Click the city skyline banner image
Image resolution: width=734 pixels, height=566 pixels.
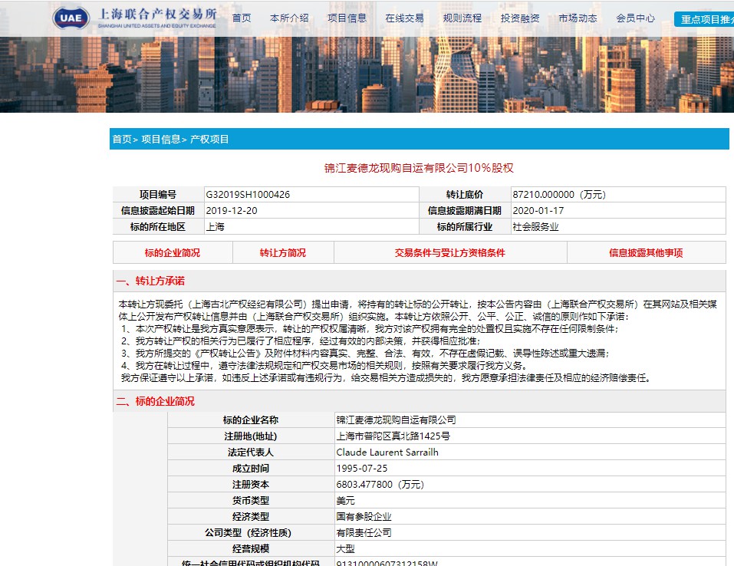point(367,75)
